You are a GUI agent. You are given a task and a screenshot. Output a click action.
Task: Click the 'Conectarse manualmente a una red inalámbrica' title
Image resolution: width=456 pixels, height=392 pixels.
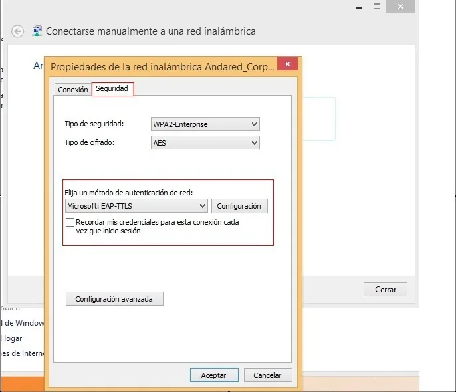click(151, 31)
